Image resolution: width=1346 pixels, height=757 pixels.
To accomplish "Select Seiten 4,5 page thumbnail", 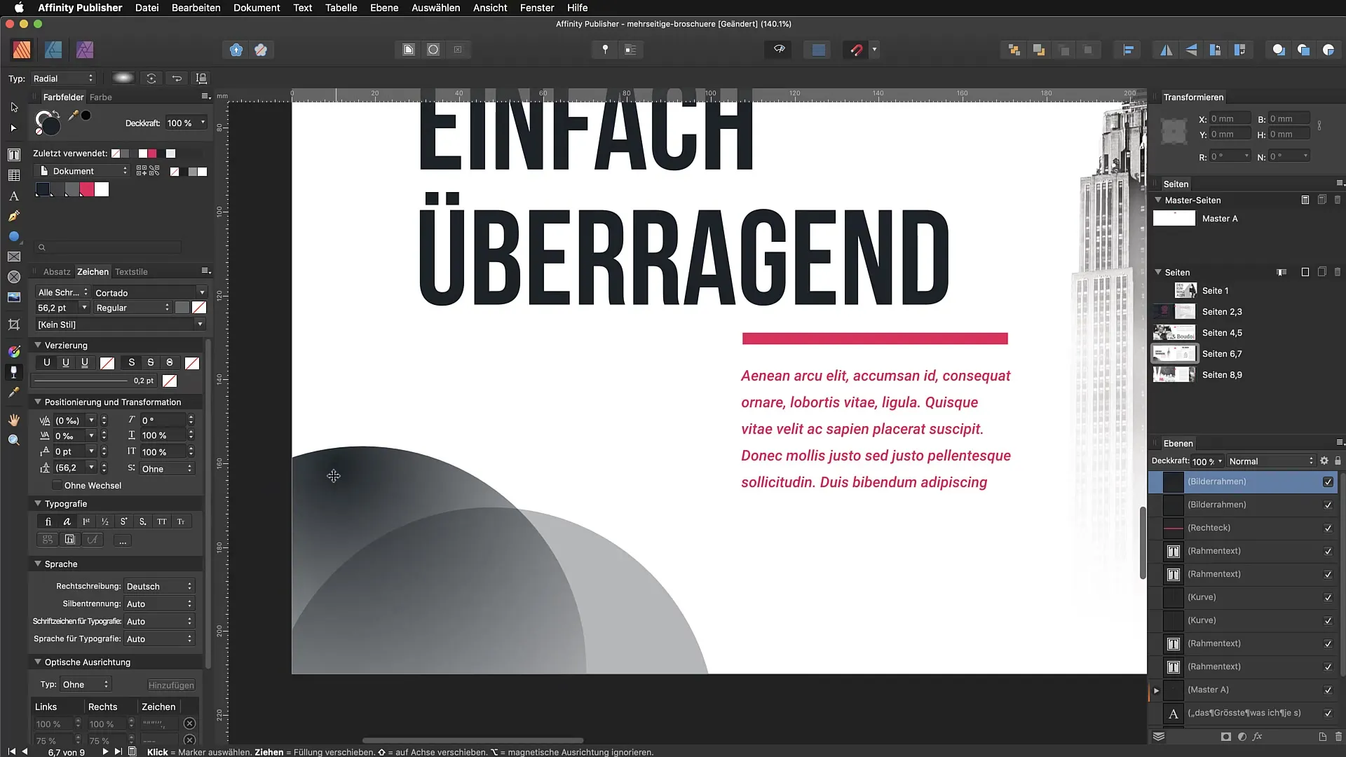I will (1174, 333).
